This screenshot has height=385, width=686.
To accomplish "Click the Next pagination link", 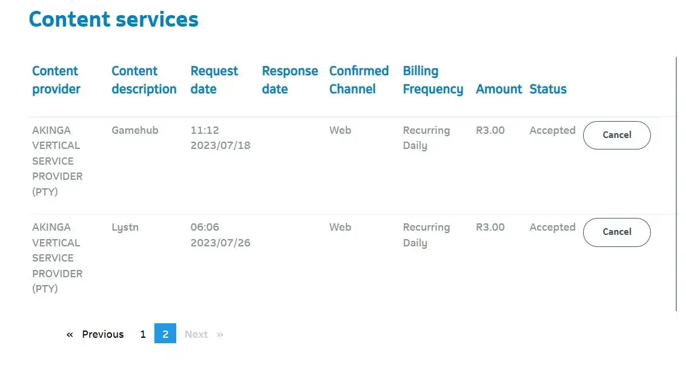I will pos(196,334).
